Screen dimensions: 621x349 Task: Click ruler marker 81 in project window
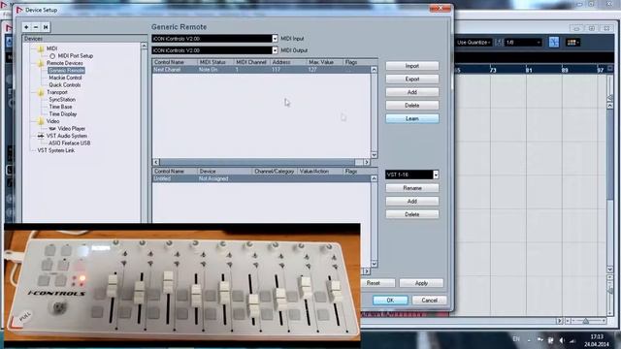click(529, 71)
